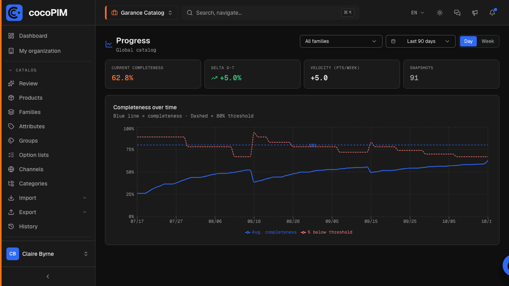
Task: Expand the Import submenu
Action: 48,198
